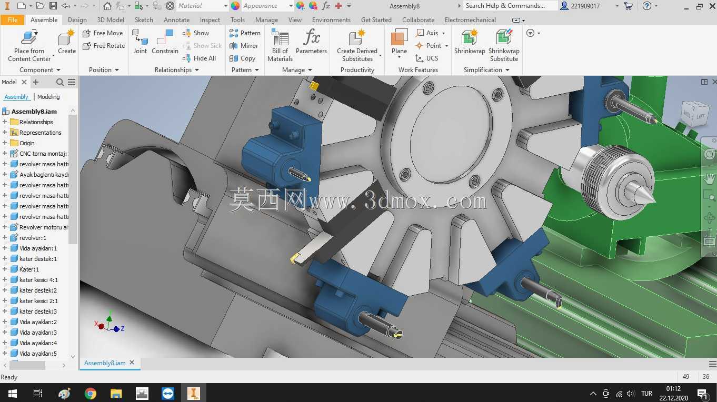
Task: Select Kater:1 in the browser tree
Action: (x=29, y=269)
